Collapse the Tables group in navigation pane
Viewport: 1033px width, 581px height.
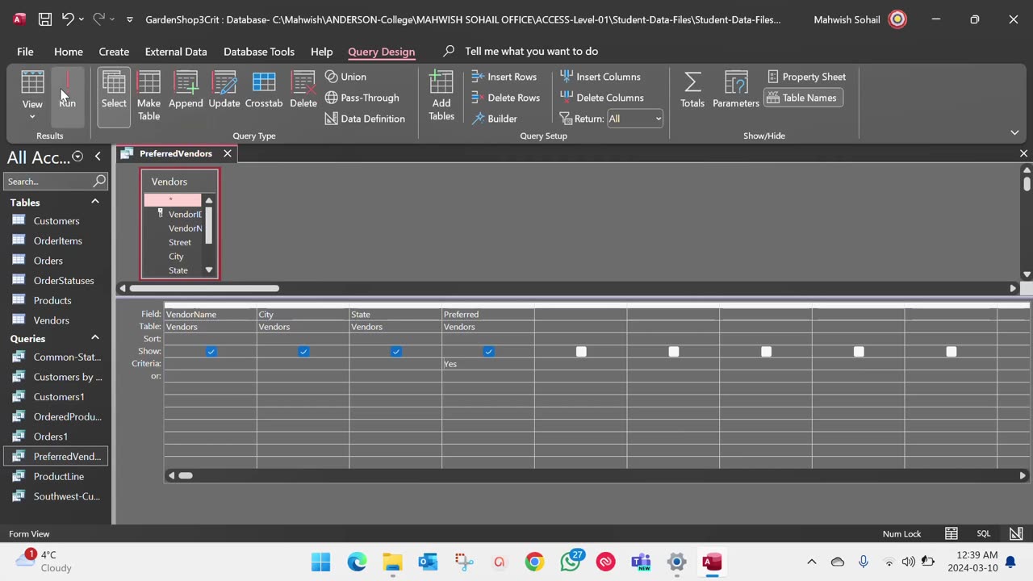95,202
